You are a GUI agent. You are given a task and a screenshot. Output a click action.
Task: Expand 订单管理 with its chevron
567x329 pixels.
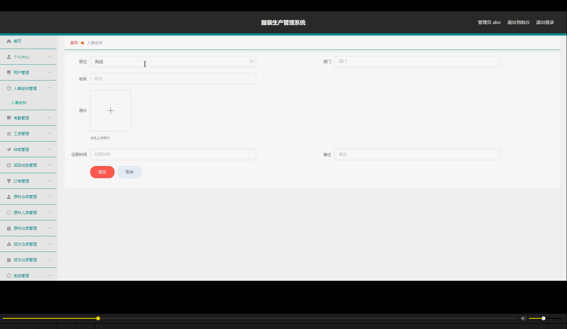coord(49,181)
